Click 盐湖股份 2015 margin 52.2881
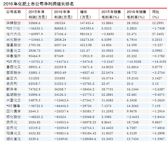Image resolution: width=167 pixels, height=143 pixels. click(107, 95)
